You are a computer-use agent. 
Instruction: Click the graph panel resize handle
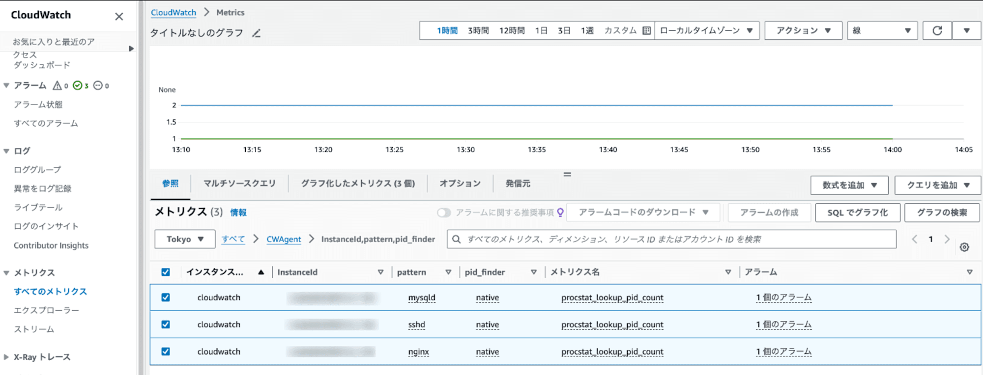click(567, 174)
